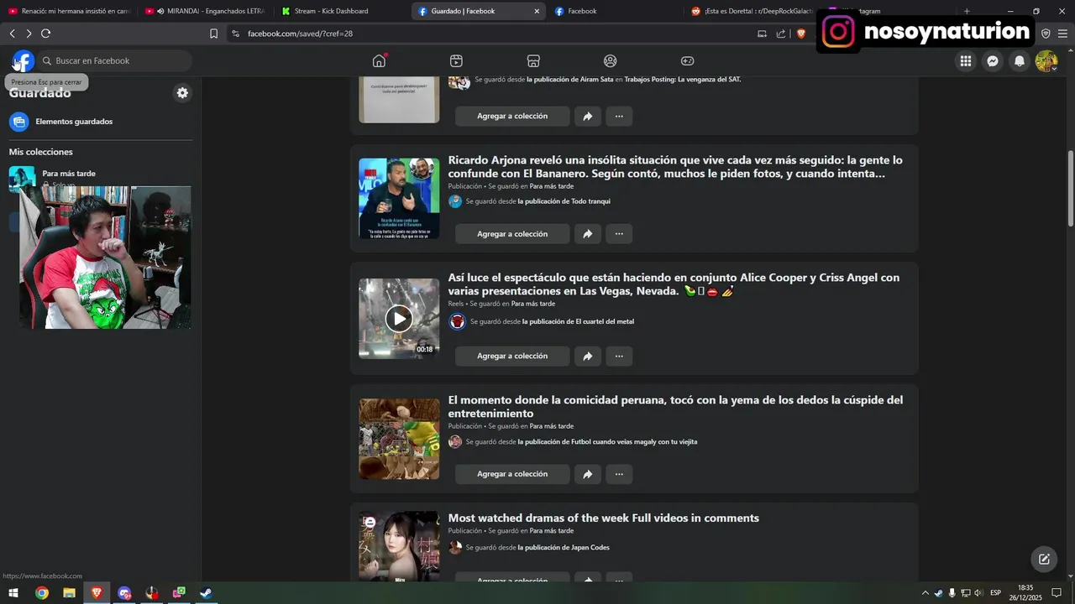Open the Ricardo Arjona post thumbnail
Viewport: 1075px width, 604px height.
click(399, 199)
